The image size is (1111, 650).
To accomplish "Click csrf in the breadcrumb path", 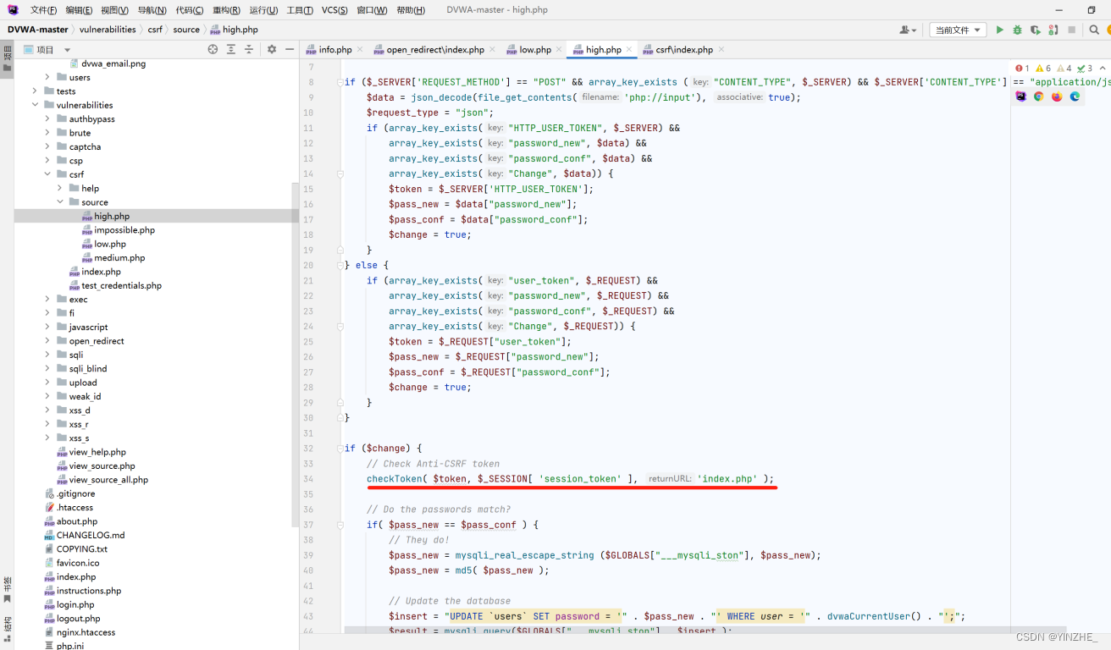I will pyautogui.click(x=155, y=30).
